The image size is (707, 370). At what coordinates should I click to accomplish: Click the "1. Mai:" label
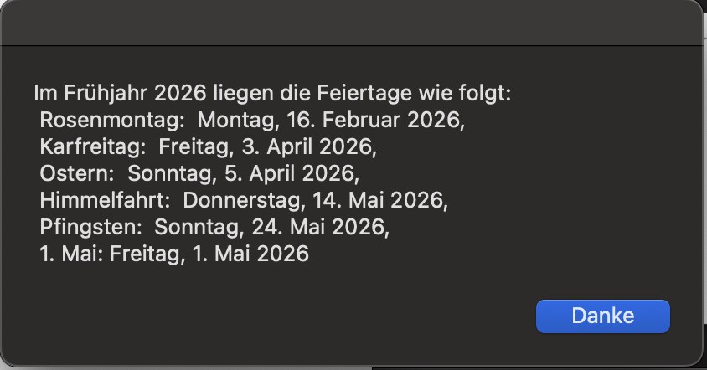[69, 254]
